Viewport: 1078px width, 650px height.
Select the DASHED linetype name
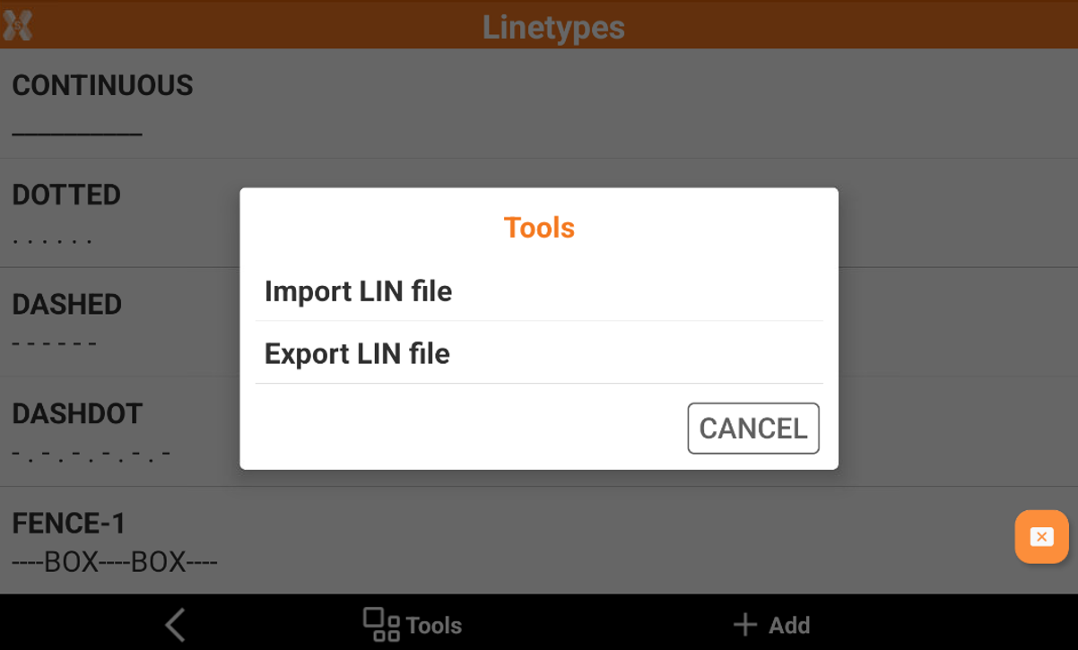pyautogui.click(x=66, y=305)
